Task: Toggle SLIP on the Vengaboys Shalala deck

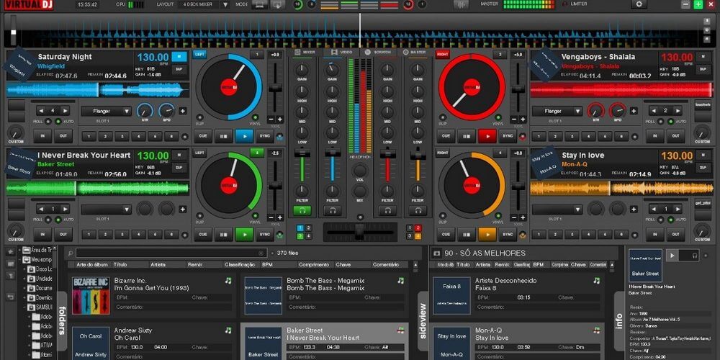Action: pos(443,117)
